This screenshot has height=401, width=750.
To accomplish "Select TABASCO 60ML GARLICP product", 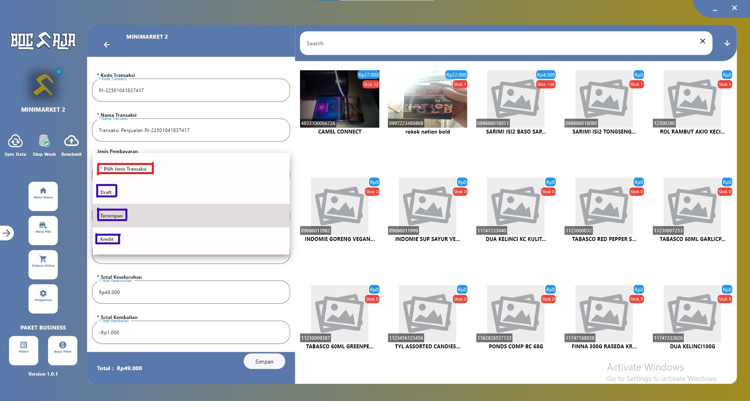I will 692,206.
